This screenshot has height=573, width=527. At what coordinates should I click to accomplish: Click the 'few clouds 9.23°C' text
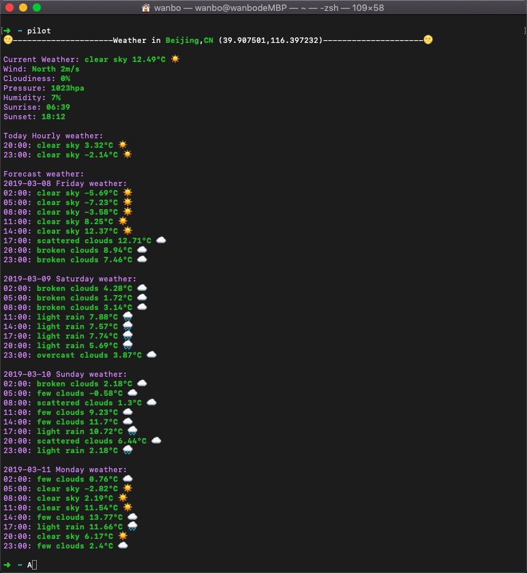77,412
